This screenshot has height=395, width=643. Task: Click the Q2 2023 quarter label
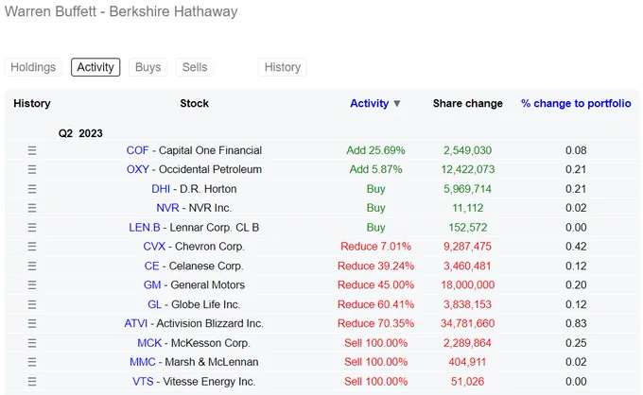(80, 133)
